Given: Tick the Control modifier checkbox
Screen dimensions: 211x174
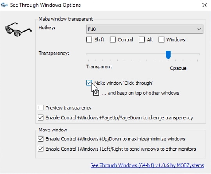Looking at the screenshot, I should pos(113,40).
